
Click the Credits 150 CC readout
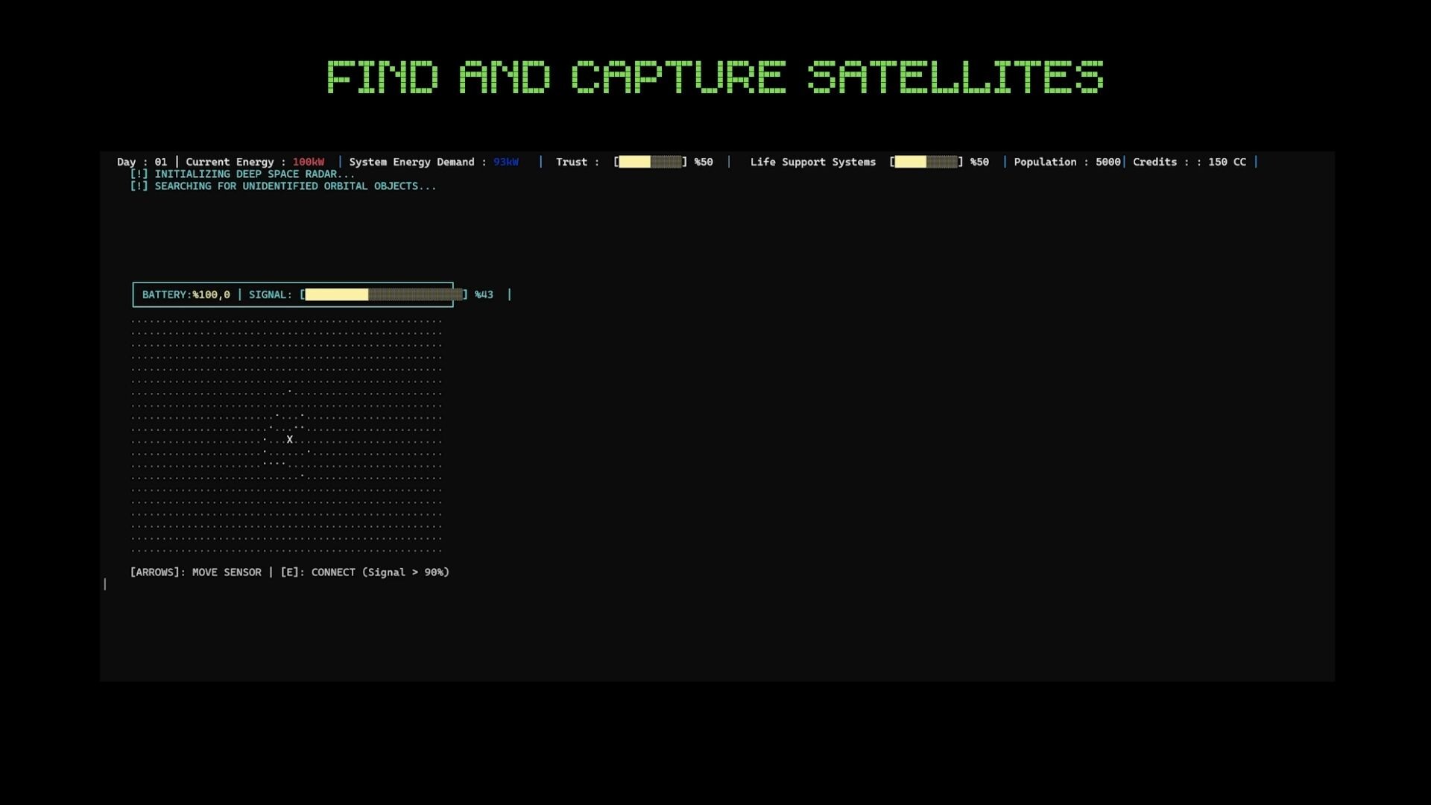(x=1190, y=162)
